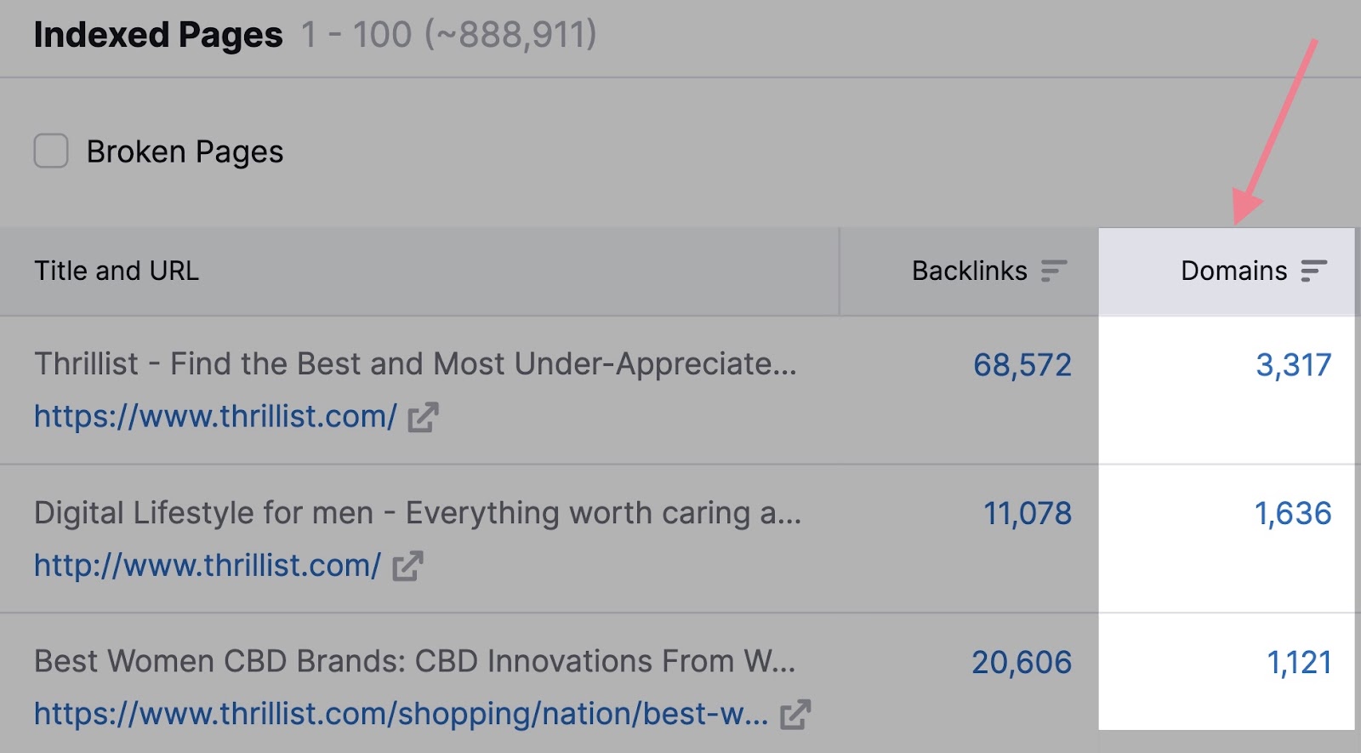
Task: Click the 68,572 backlinks value for Thrillist homepage
Action: 1022,365
